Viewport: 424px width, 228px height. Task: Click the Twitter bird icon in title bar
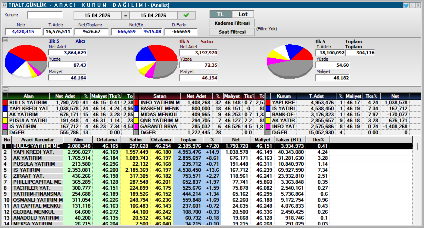tap(406, 5)
